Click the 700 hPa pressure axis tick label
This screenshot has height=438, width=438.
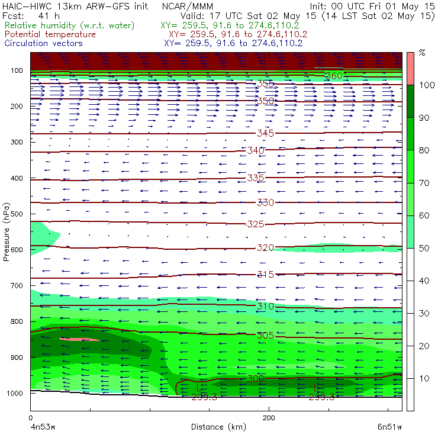pyautogui.click(x=17, y=286)
